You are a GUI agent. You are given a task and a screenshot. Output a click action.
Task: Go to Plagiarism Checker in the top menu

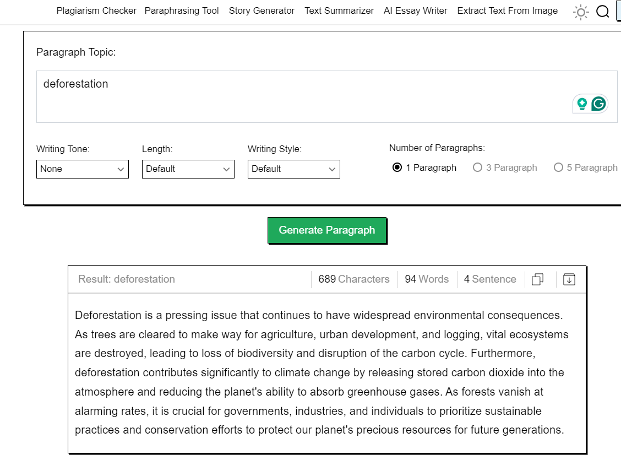tap(96, 10)
